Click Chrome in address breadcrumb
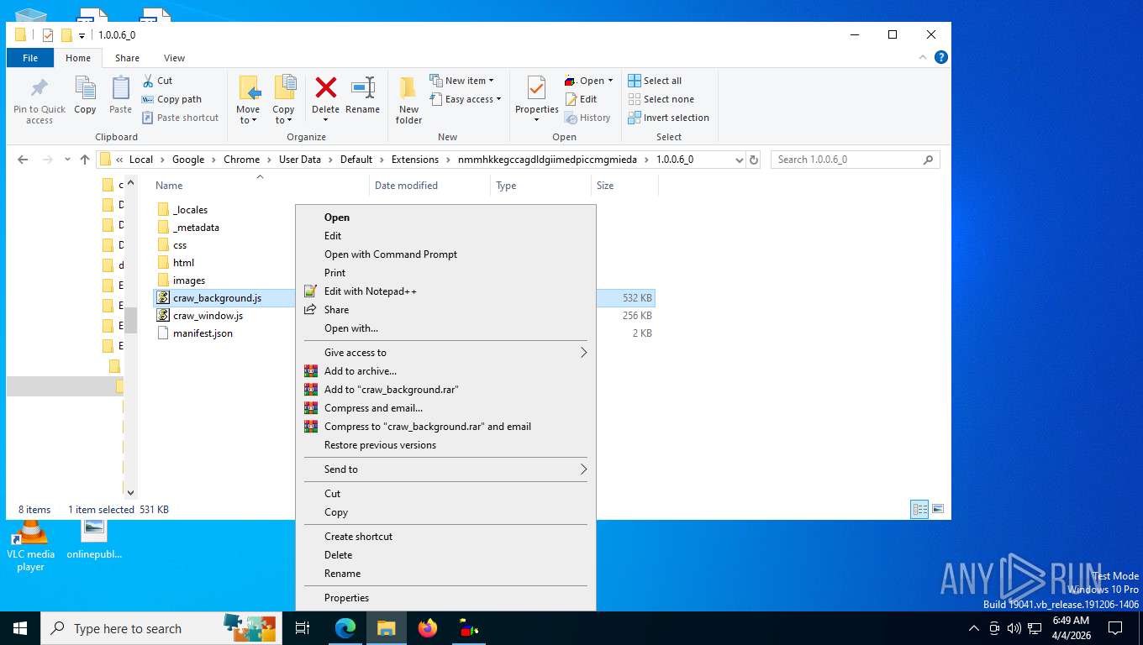 tap(242, 160)
